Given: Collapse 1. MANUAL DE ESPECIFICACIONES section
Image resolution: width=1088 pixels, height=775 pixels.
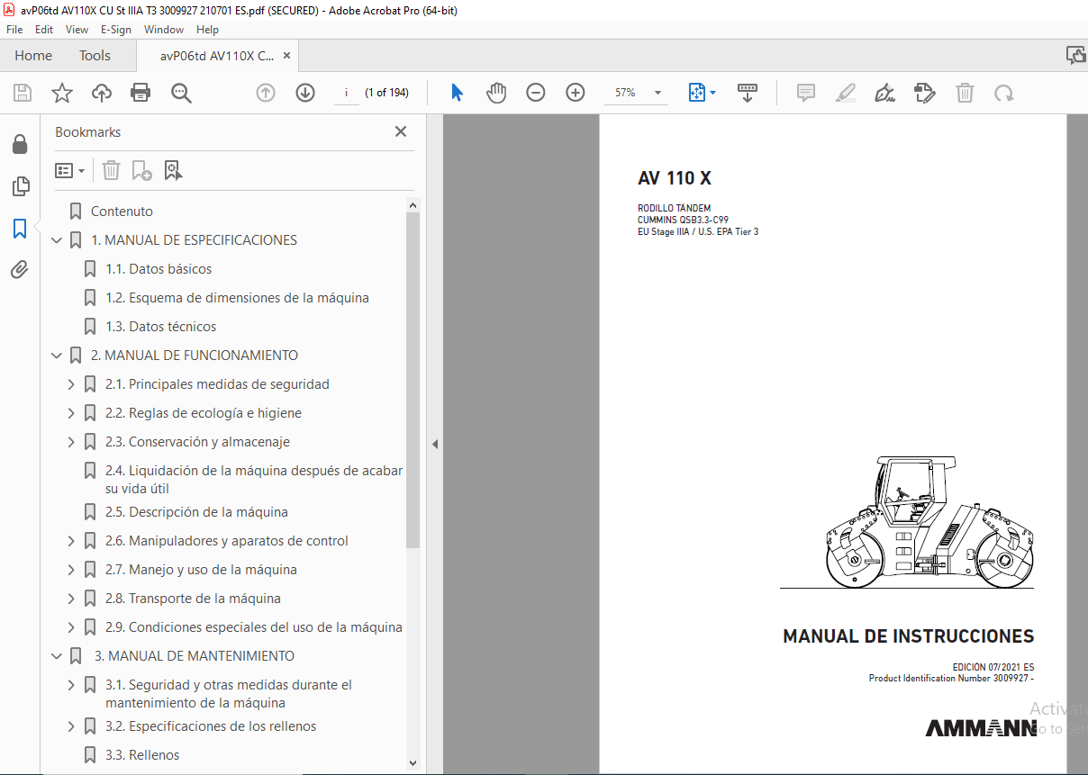Looking at the screenshot, I should click(57, 240).
